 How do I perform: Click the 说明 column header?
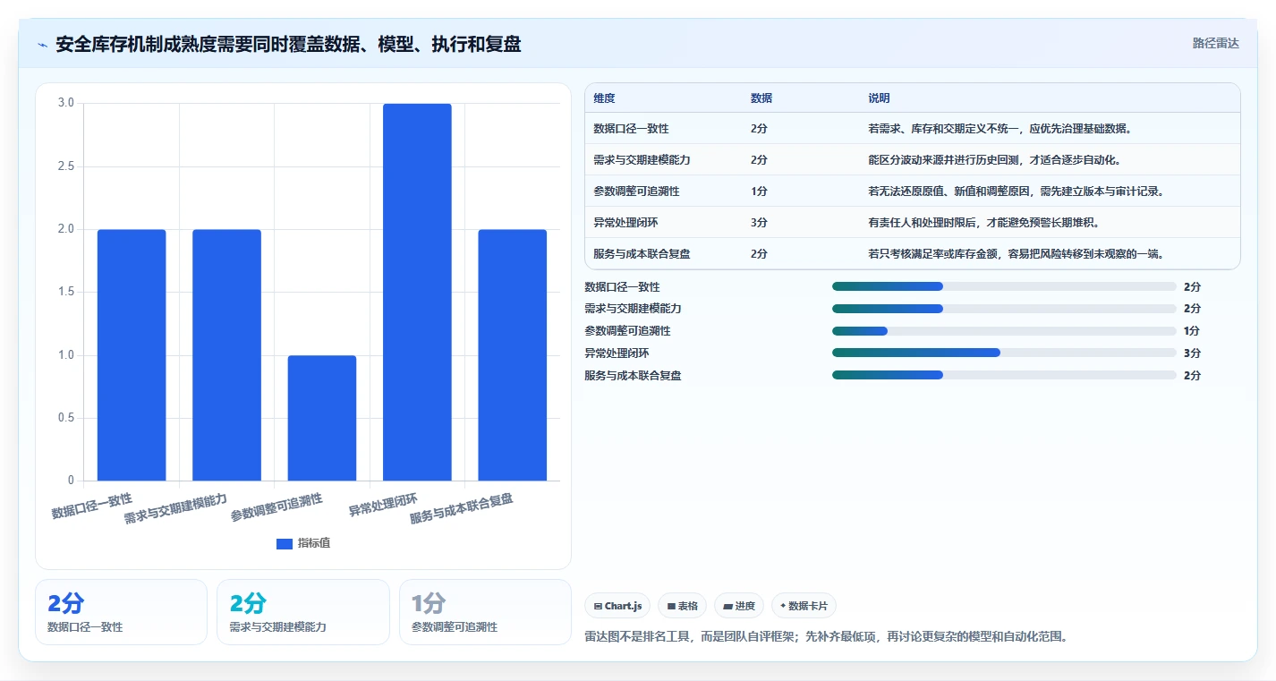pyautogui.click(x=879, y=98)
